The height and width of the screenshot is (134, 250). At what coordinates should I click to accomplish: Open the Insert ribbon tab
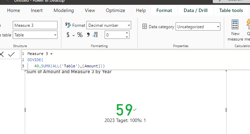[37, 11]
